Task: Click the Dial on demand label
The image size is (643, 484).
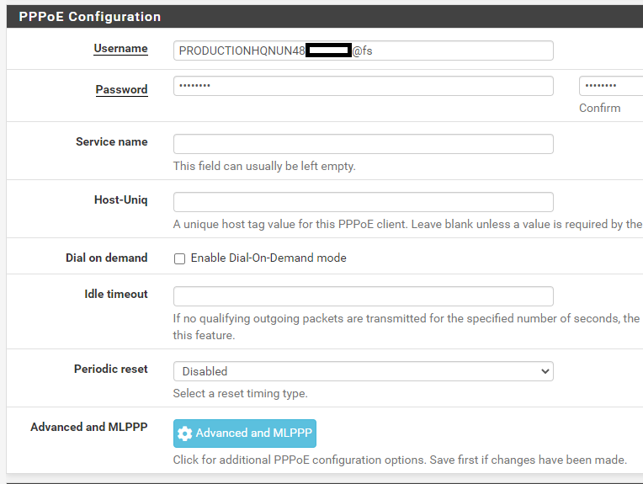Action: [106, 258]
